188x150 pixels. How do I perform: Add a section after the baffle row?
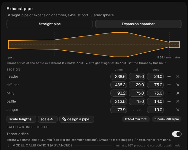point(169,101)
